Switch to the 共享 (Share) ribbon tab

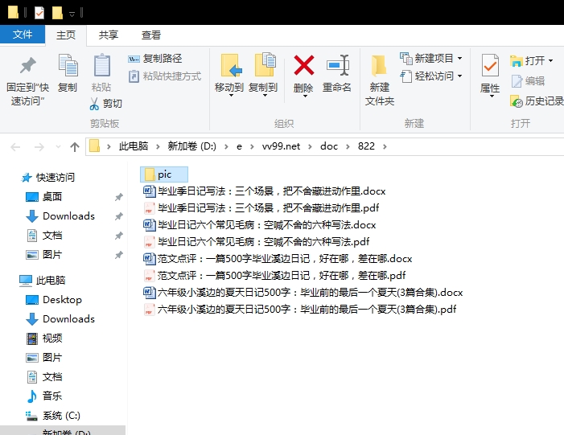coord(109,35)
